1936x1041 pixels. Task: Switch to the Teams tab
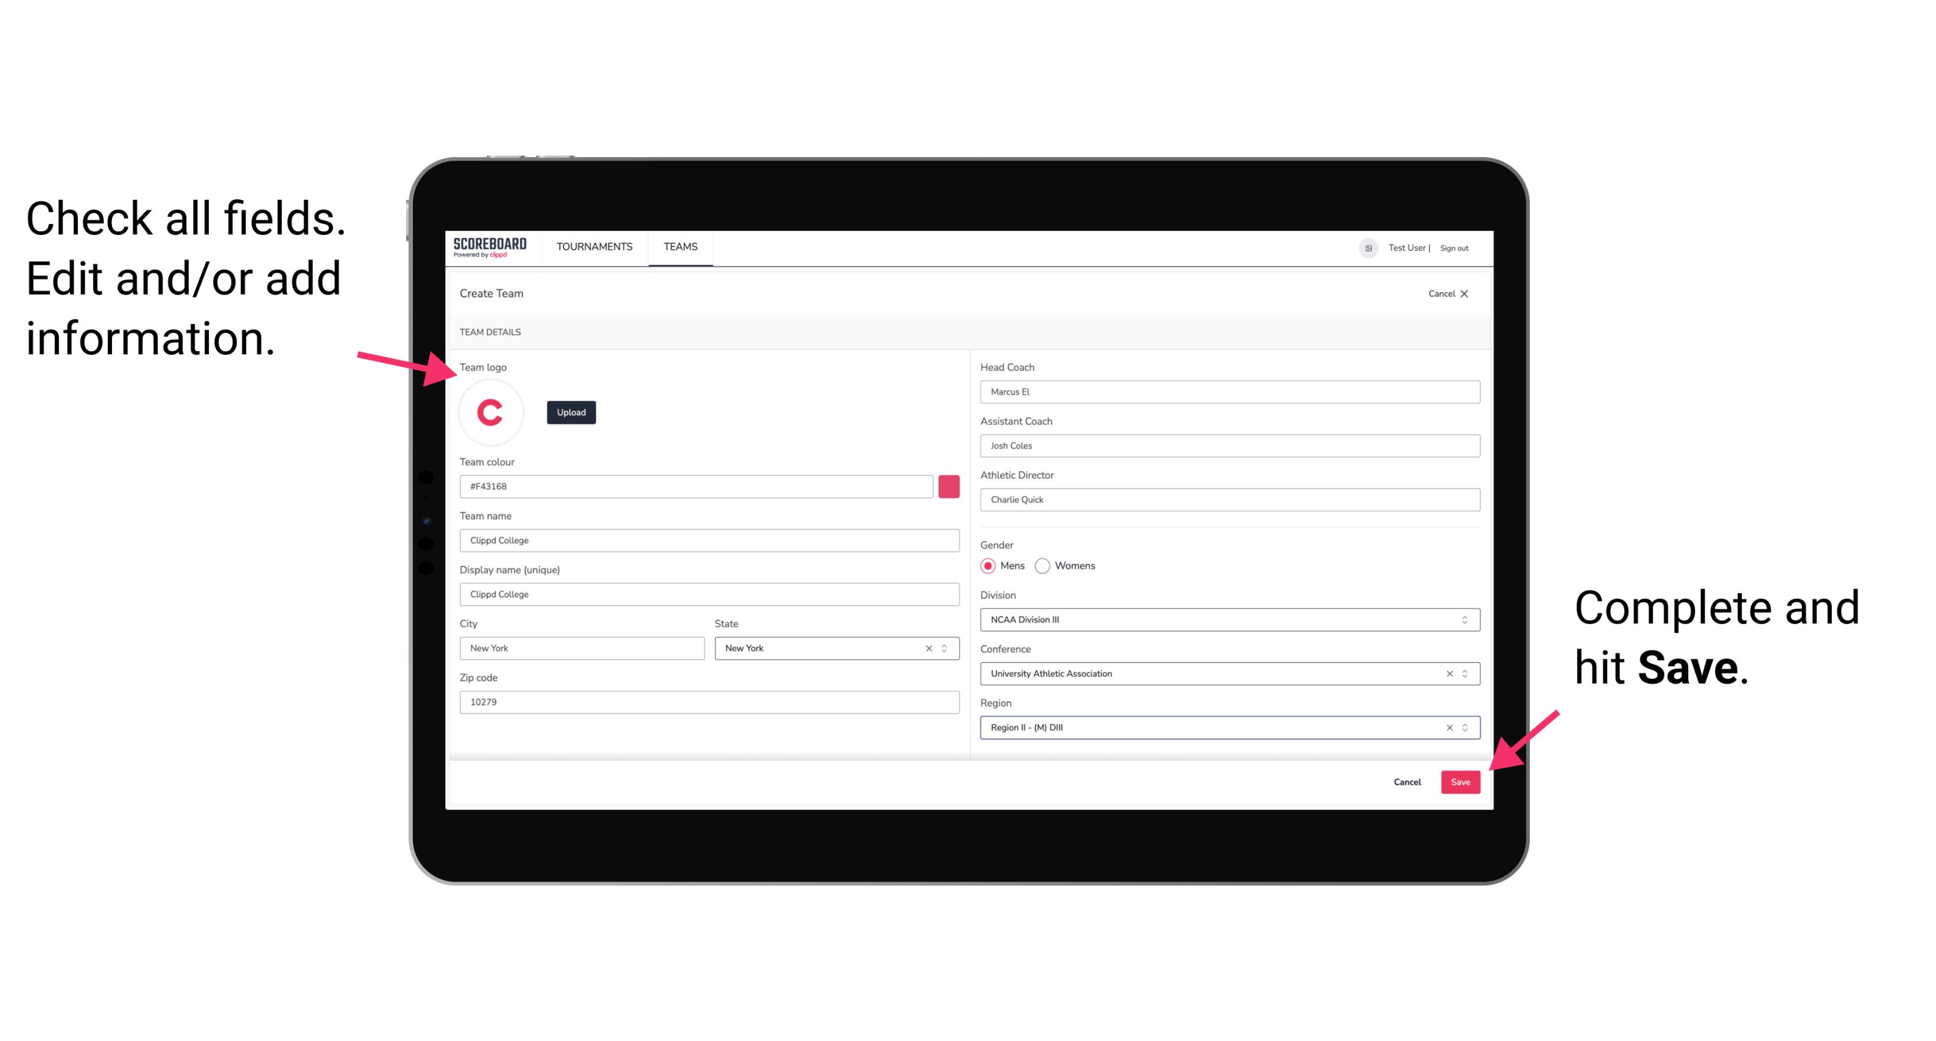coord(681,246)
